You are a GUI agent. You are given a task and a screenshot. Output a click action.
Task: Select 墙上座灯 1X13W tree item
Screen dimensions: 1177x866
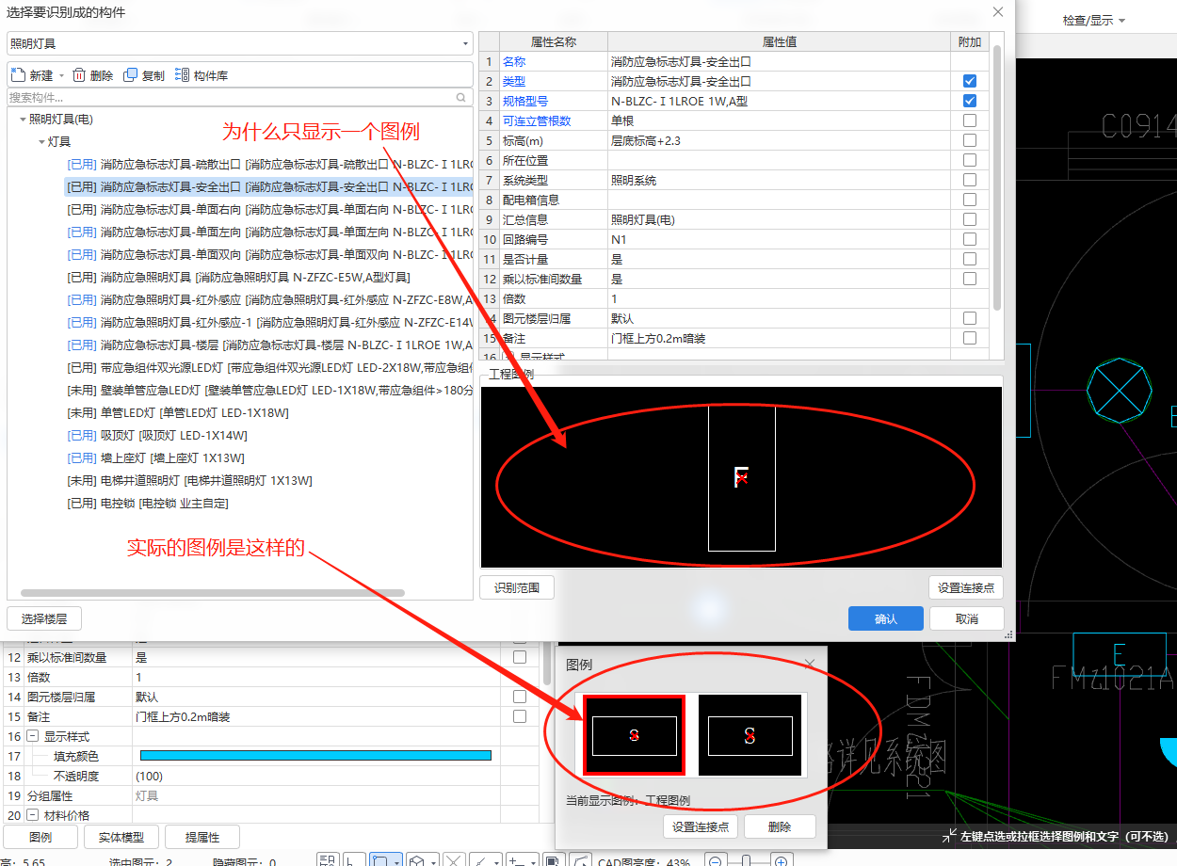click(x=156, y=458)
